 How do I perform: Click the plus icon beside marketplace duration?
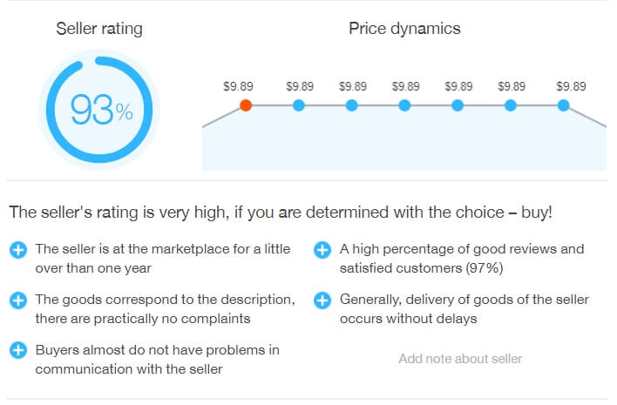point(18,250)
